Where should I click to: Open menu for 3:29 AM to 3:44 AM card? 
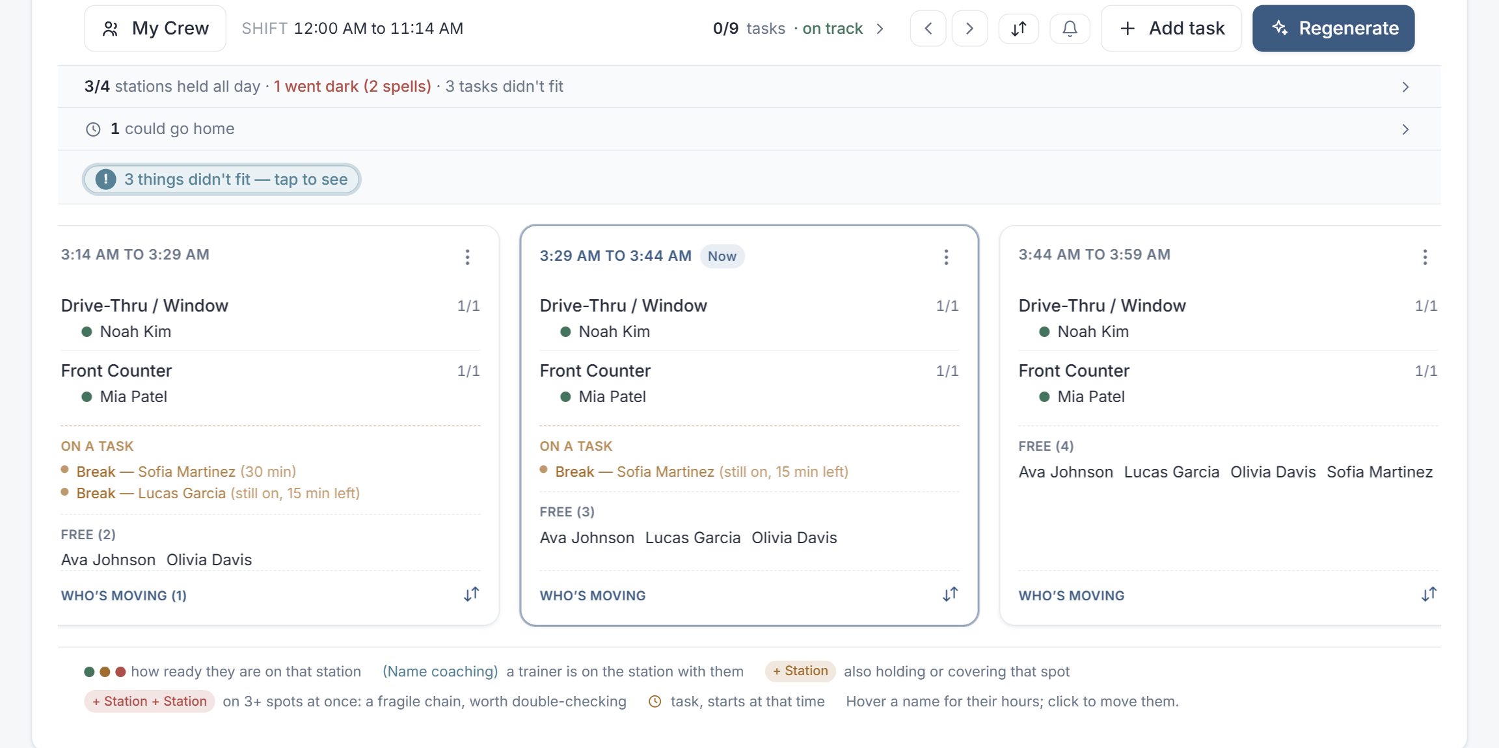(946, 257)
